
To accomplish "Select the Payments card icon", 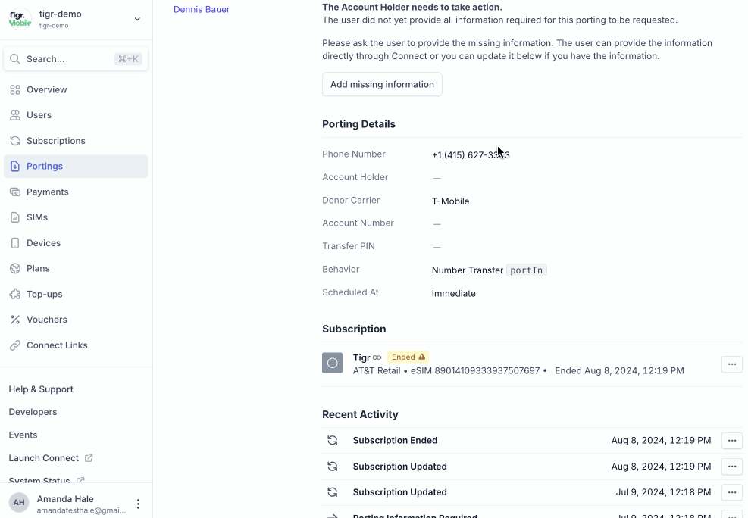I will (14, 192).
